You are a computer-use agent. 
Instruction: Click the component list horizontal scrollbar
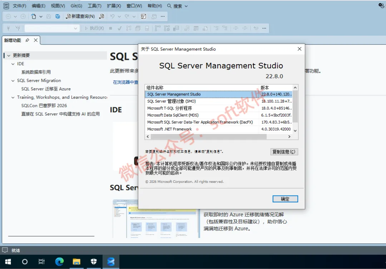tap(208, 137)
